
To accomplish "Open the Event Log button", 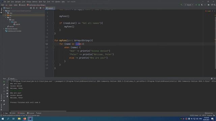I will click(209, 113).
